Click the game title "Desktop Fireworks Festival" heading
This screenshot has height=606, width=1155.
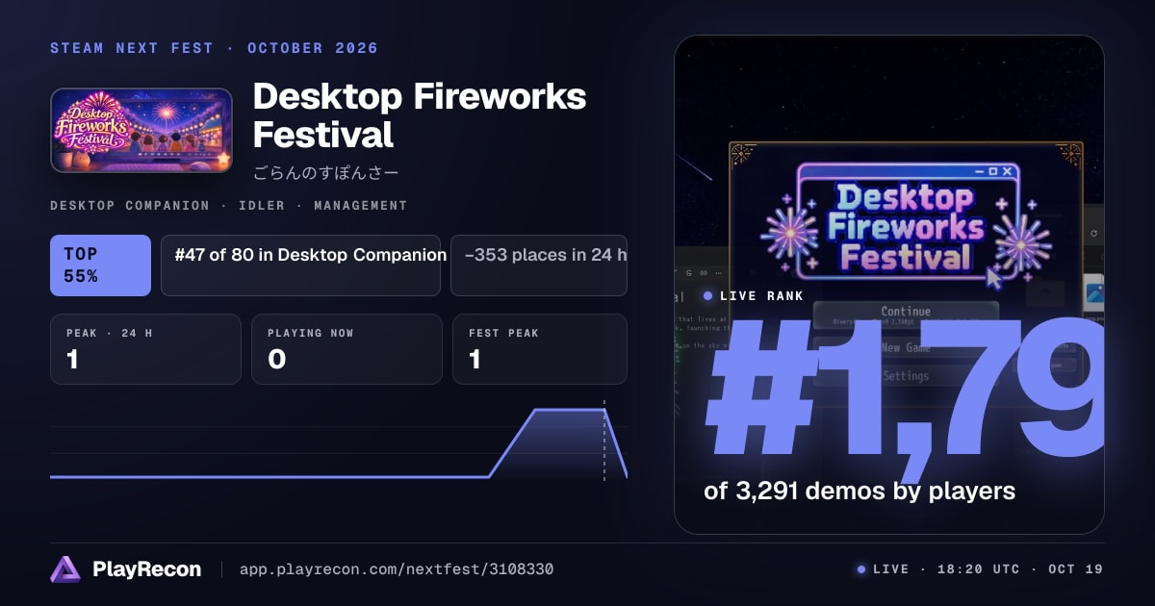tap(420, 115)
